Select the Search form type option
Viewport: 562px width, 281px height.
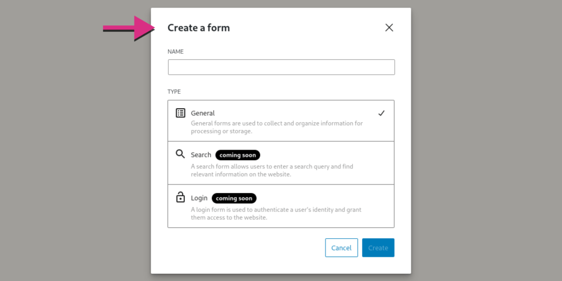[280, 163]
